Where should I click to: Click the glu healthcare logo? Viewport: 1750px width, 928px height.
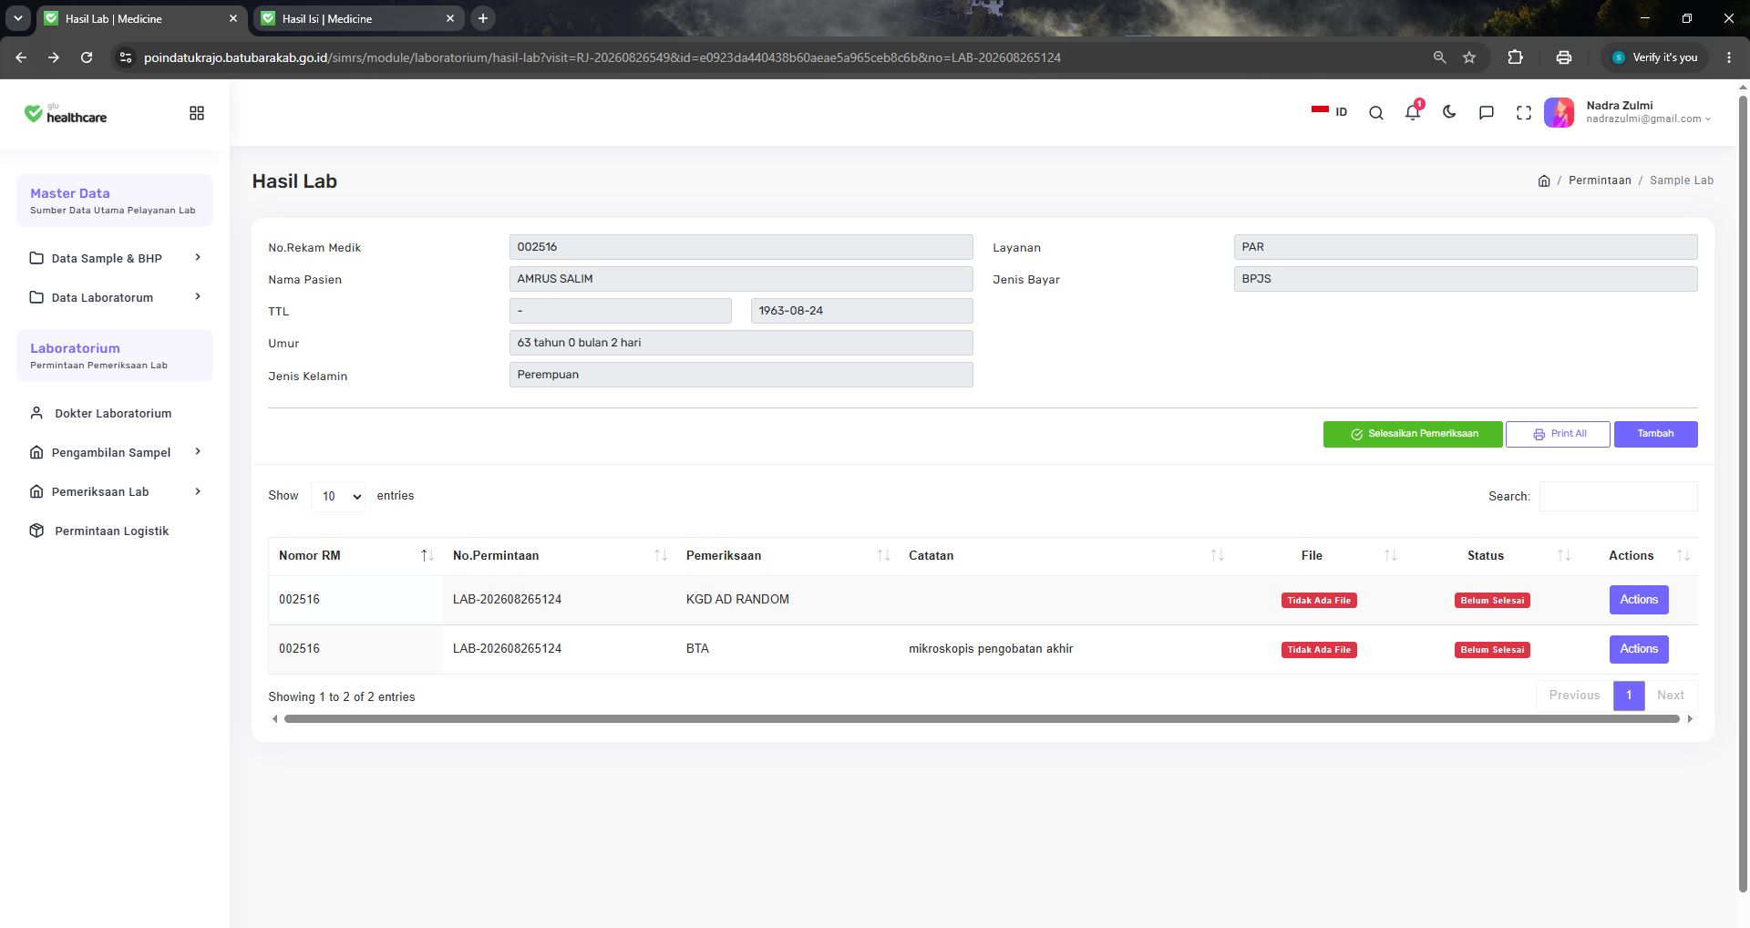click(66, 113)
